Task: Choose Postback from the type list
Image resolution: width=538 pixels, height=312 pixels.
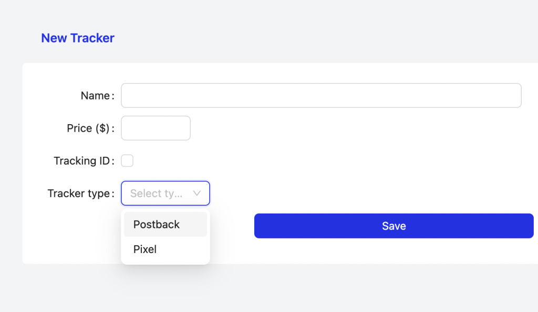Action: (x=157, y=225)
